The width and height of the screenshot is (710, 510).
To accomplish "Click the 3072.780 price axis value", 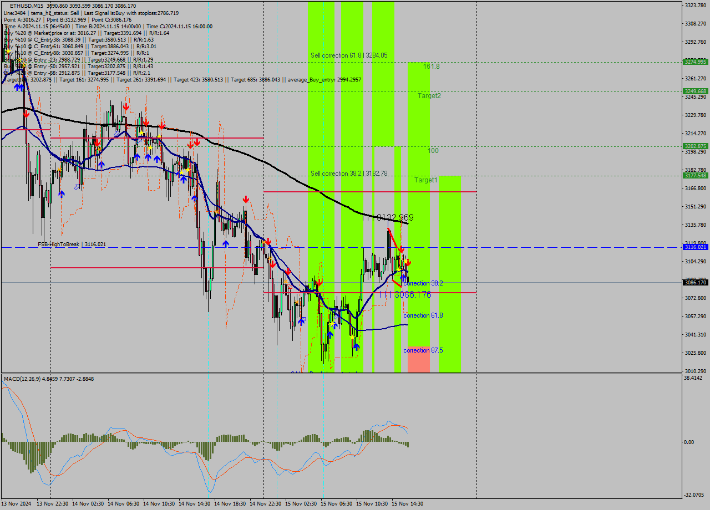I will point(696,298).
